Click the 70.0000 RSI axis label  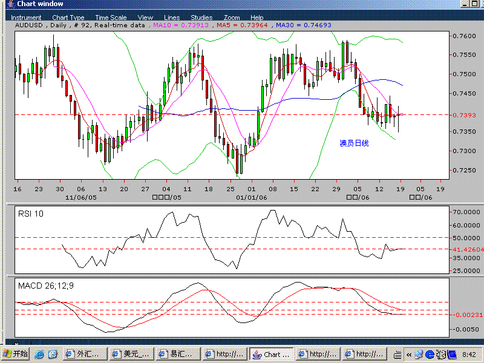466,212
